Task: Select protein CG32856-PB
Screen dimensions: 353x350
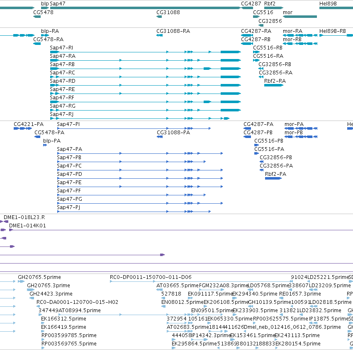Action: (262, 162)
